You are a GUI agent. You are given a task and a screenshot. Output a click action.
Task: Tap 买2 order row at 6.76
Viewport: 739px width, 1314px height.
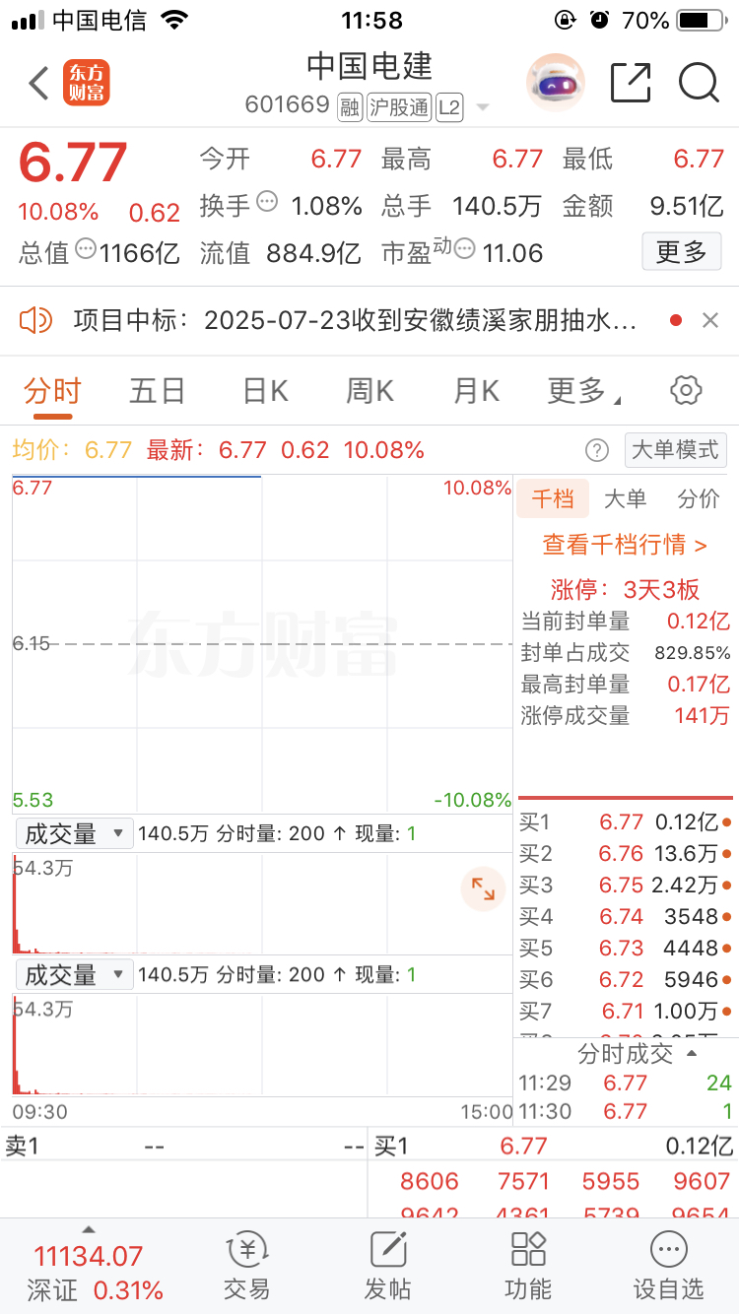pos(626,853)
